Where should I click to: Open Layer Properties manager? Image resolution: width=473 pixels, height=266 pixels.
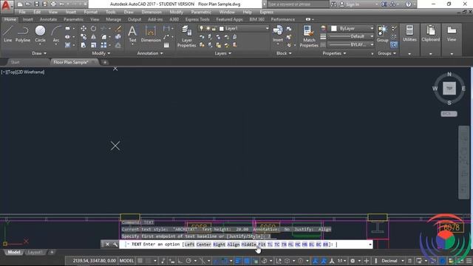[x=187, y=36]
